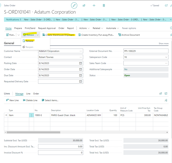Click Create Warehouse Shipment
The width and height of the screenshot is (172, 163).
(58, 35)
